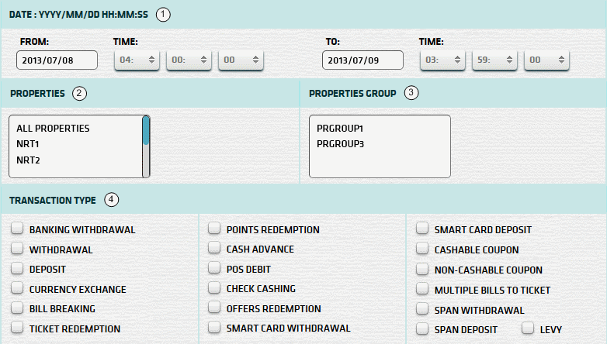
Task: Check the Points Redemption option
Action: pyautogui.click(x=214, y=229)
